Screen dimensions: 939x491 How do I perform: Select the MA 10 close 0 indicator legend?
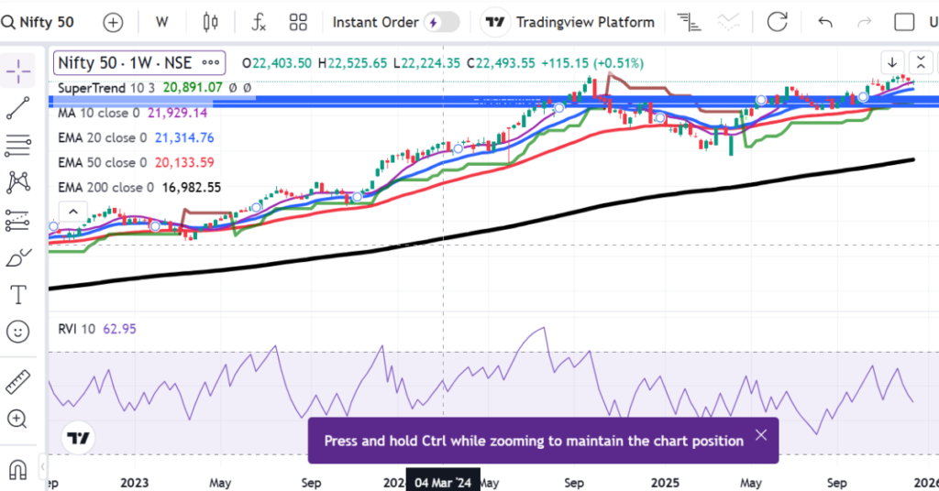click(98, 113)
